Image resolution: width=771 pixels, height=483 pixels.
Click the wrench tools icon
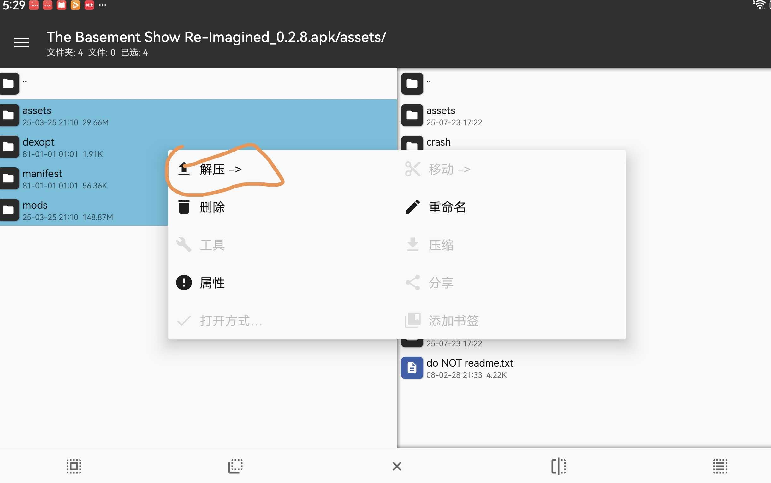pos(184,245)
